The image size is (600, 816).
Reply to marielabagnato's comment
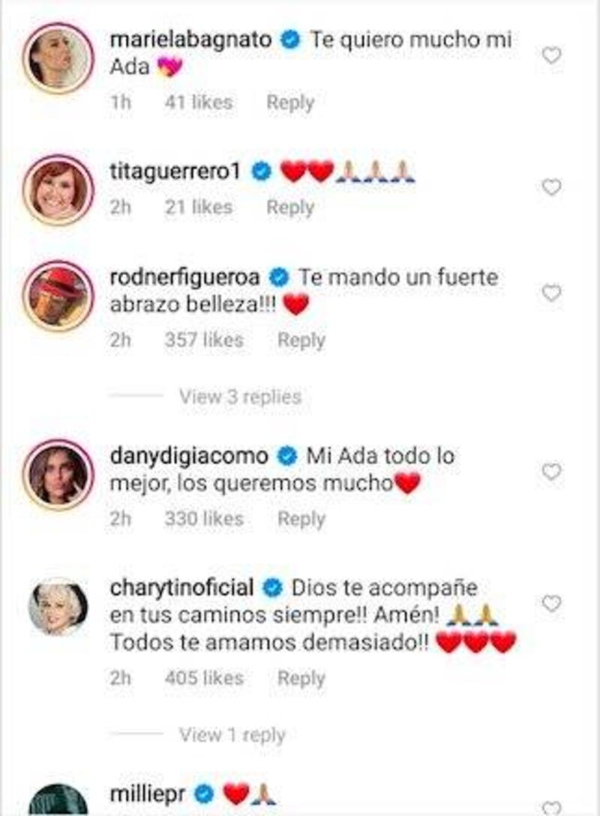(290, 103)
